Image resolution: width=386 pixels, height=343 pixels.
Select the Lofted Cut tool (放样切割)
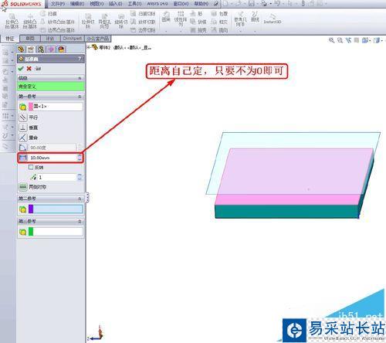(x=143, y=22)
